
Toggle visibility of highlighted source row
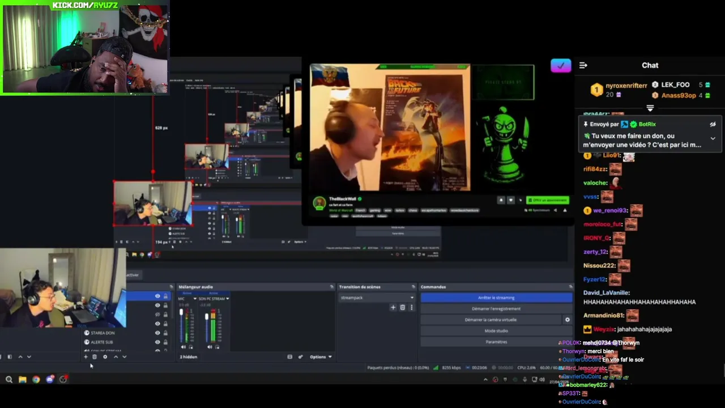(157, 296)
